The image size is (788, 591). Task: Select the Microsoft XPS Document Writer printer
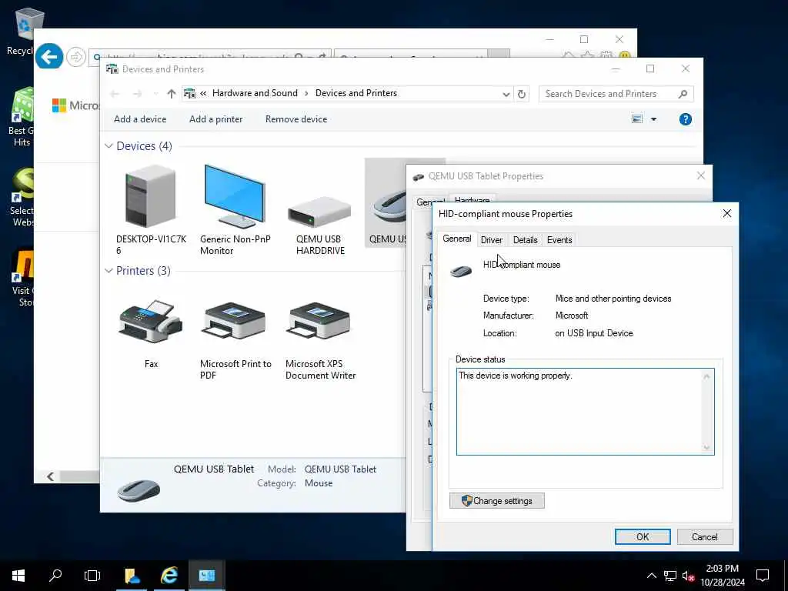(x=319, y=322)
